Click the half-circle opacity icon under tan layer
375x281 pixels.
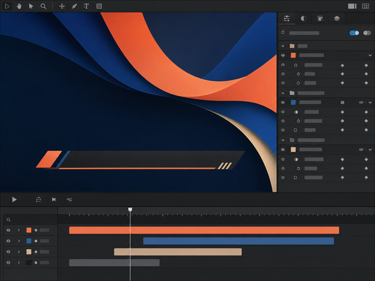point(296,159)
